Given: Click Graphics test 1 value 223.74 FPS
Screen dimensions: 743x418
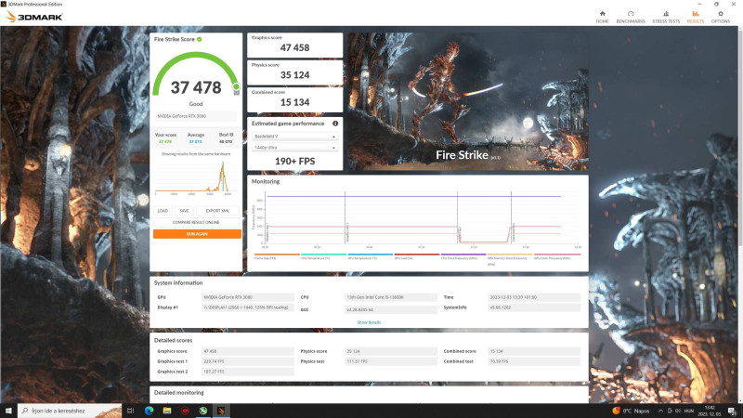Looking at the screenshot, I should pos(247,361).
